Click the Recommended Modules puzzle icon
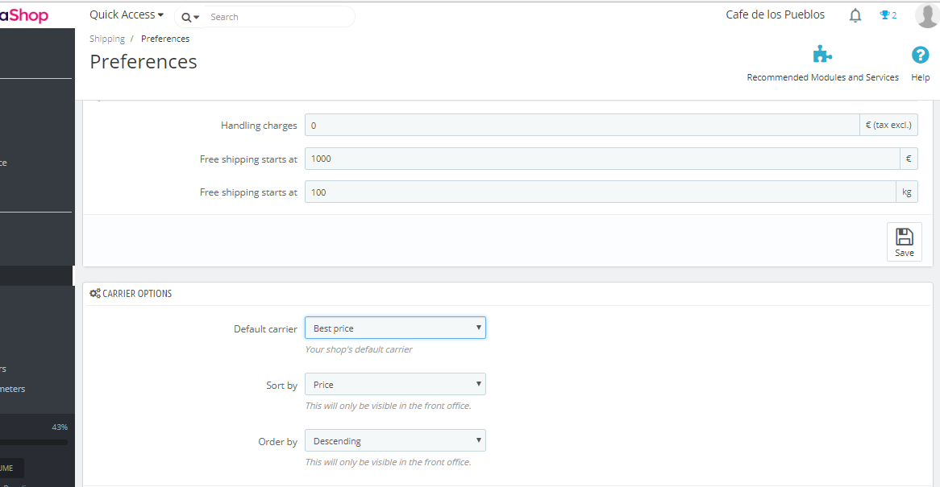The width and height of the screenshot is (940, 487). click(x=822, y=55)
